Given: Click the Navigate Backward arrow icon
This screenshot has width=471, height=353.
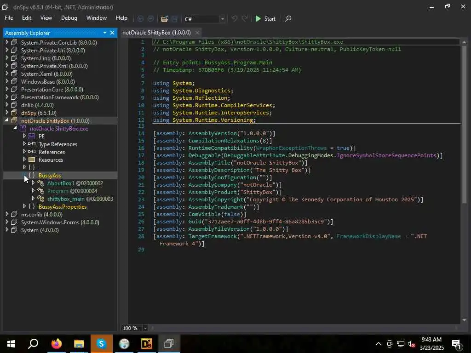Looking at the screenshot, I should (x=140, y=18).
